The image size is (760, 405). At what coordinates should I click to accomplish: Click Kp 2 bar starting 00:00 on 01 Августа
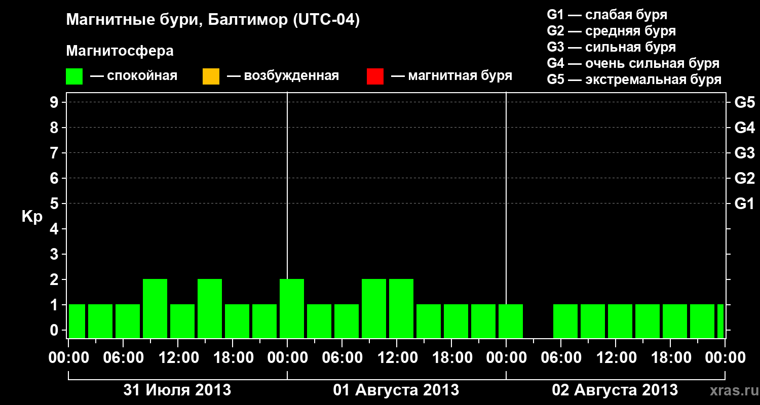(x=292, y=308)
